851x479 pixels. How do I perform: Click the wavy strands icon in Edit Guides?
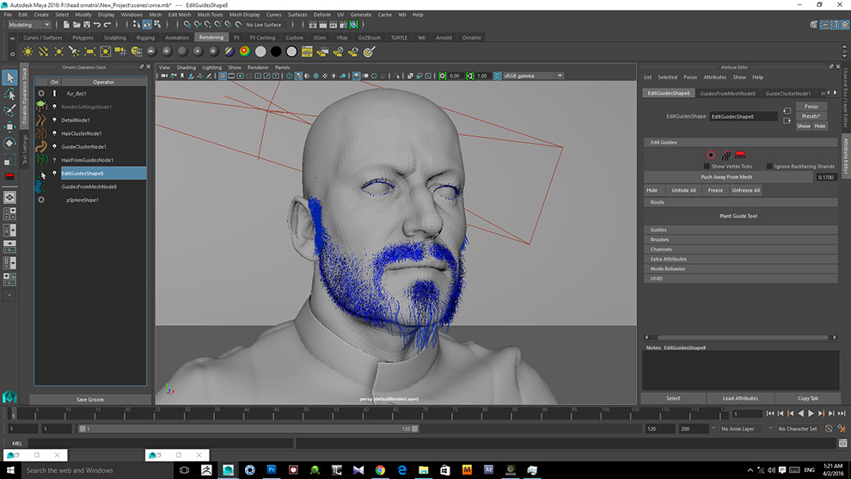click(x=725, y=155)
